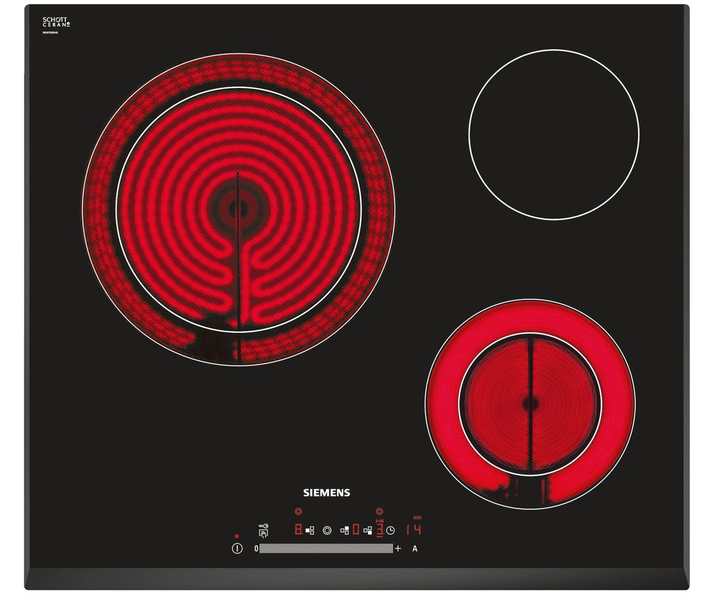
Task: Click the SIEMENS brand logo
Action: [327, 492]
